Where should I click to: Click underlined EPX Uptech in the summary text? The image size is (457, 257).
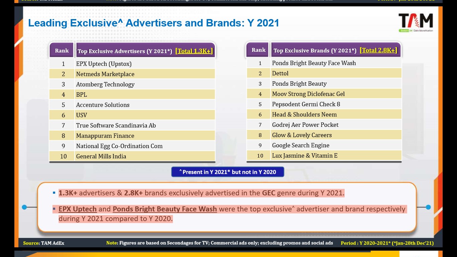pos(78,209)
